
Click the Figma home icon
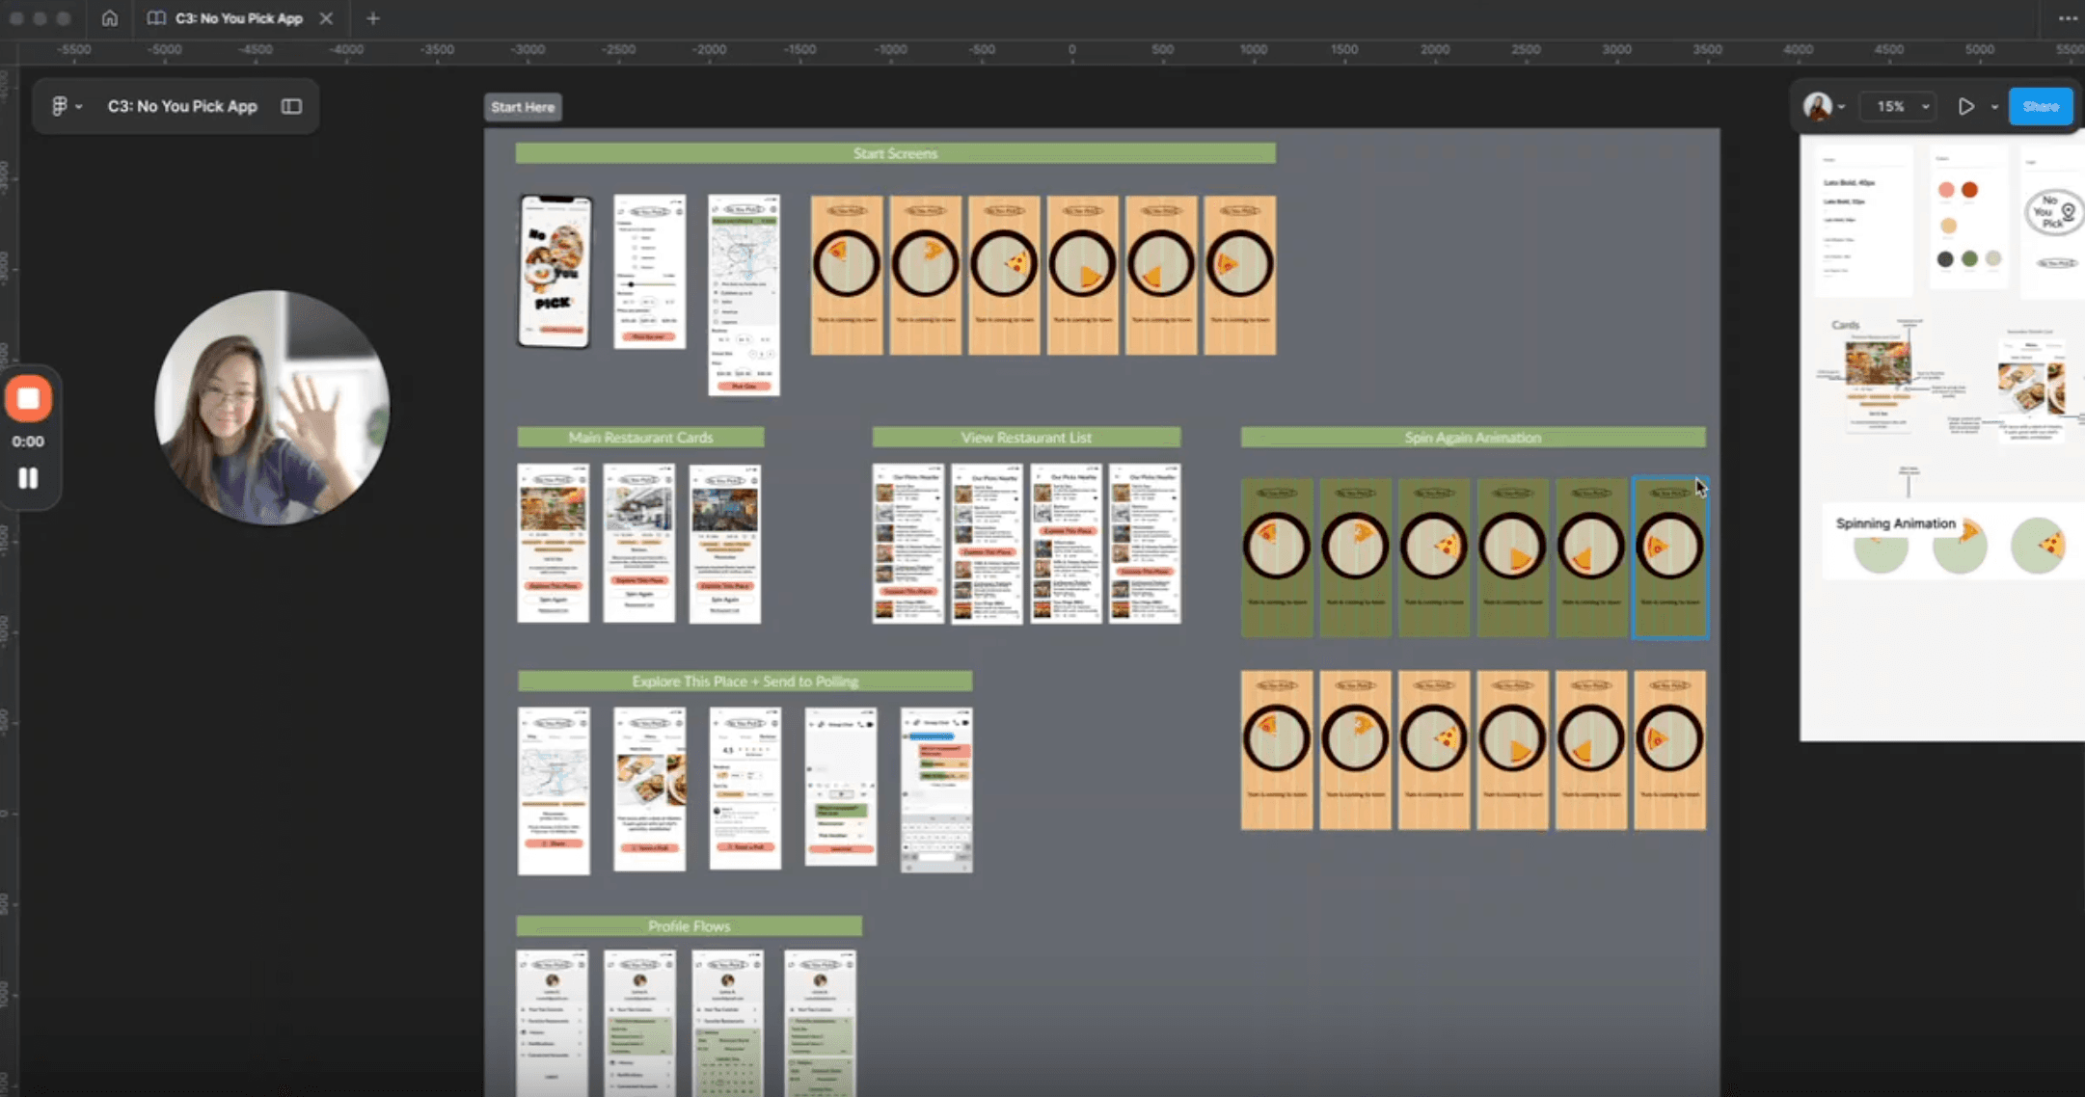[110, 18]
